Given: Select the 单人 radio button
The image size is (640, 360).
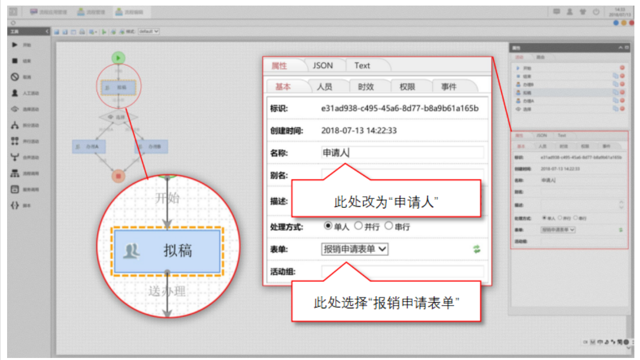Looking at the screenshot, I should point(328,226).
